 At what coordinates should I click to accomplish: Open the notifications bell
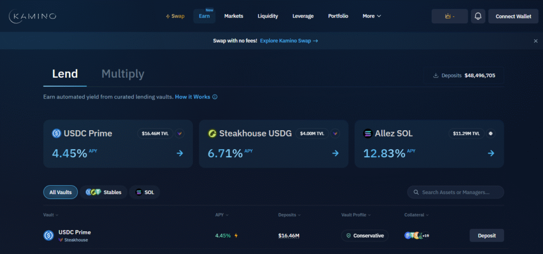(x=478, y=16)
